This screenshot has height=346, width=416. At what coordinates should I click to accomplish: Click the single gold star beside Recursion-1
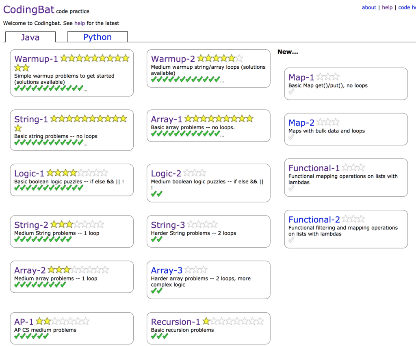[206, 321]
